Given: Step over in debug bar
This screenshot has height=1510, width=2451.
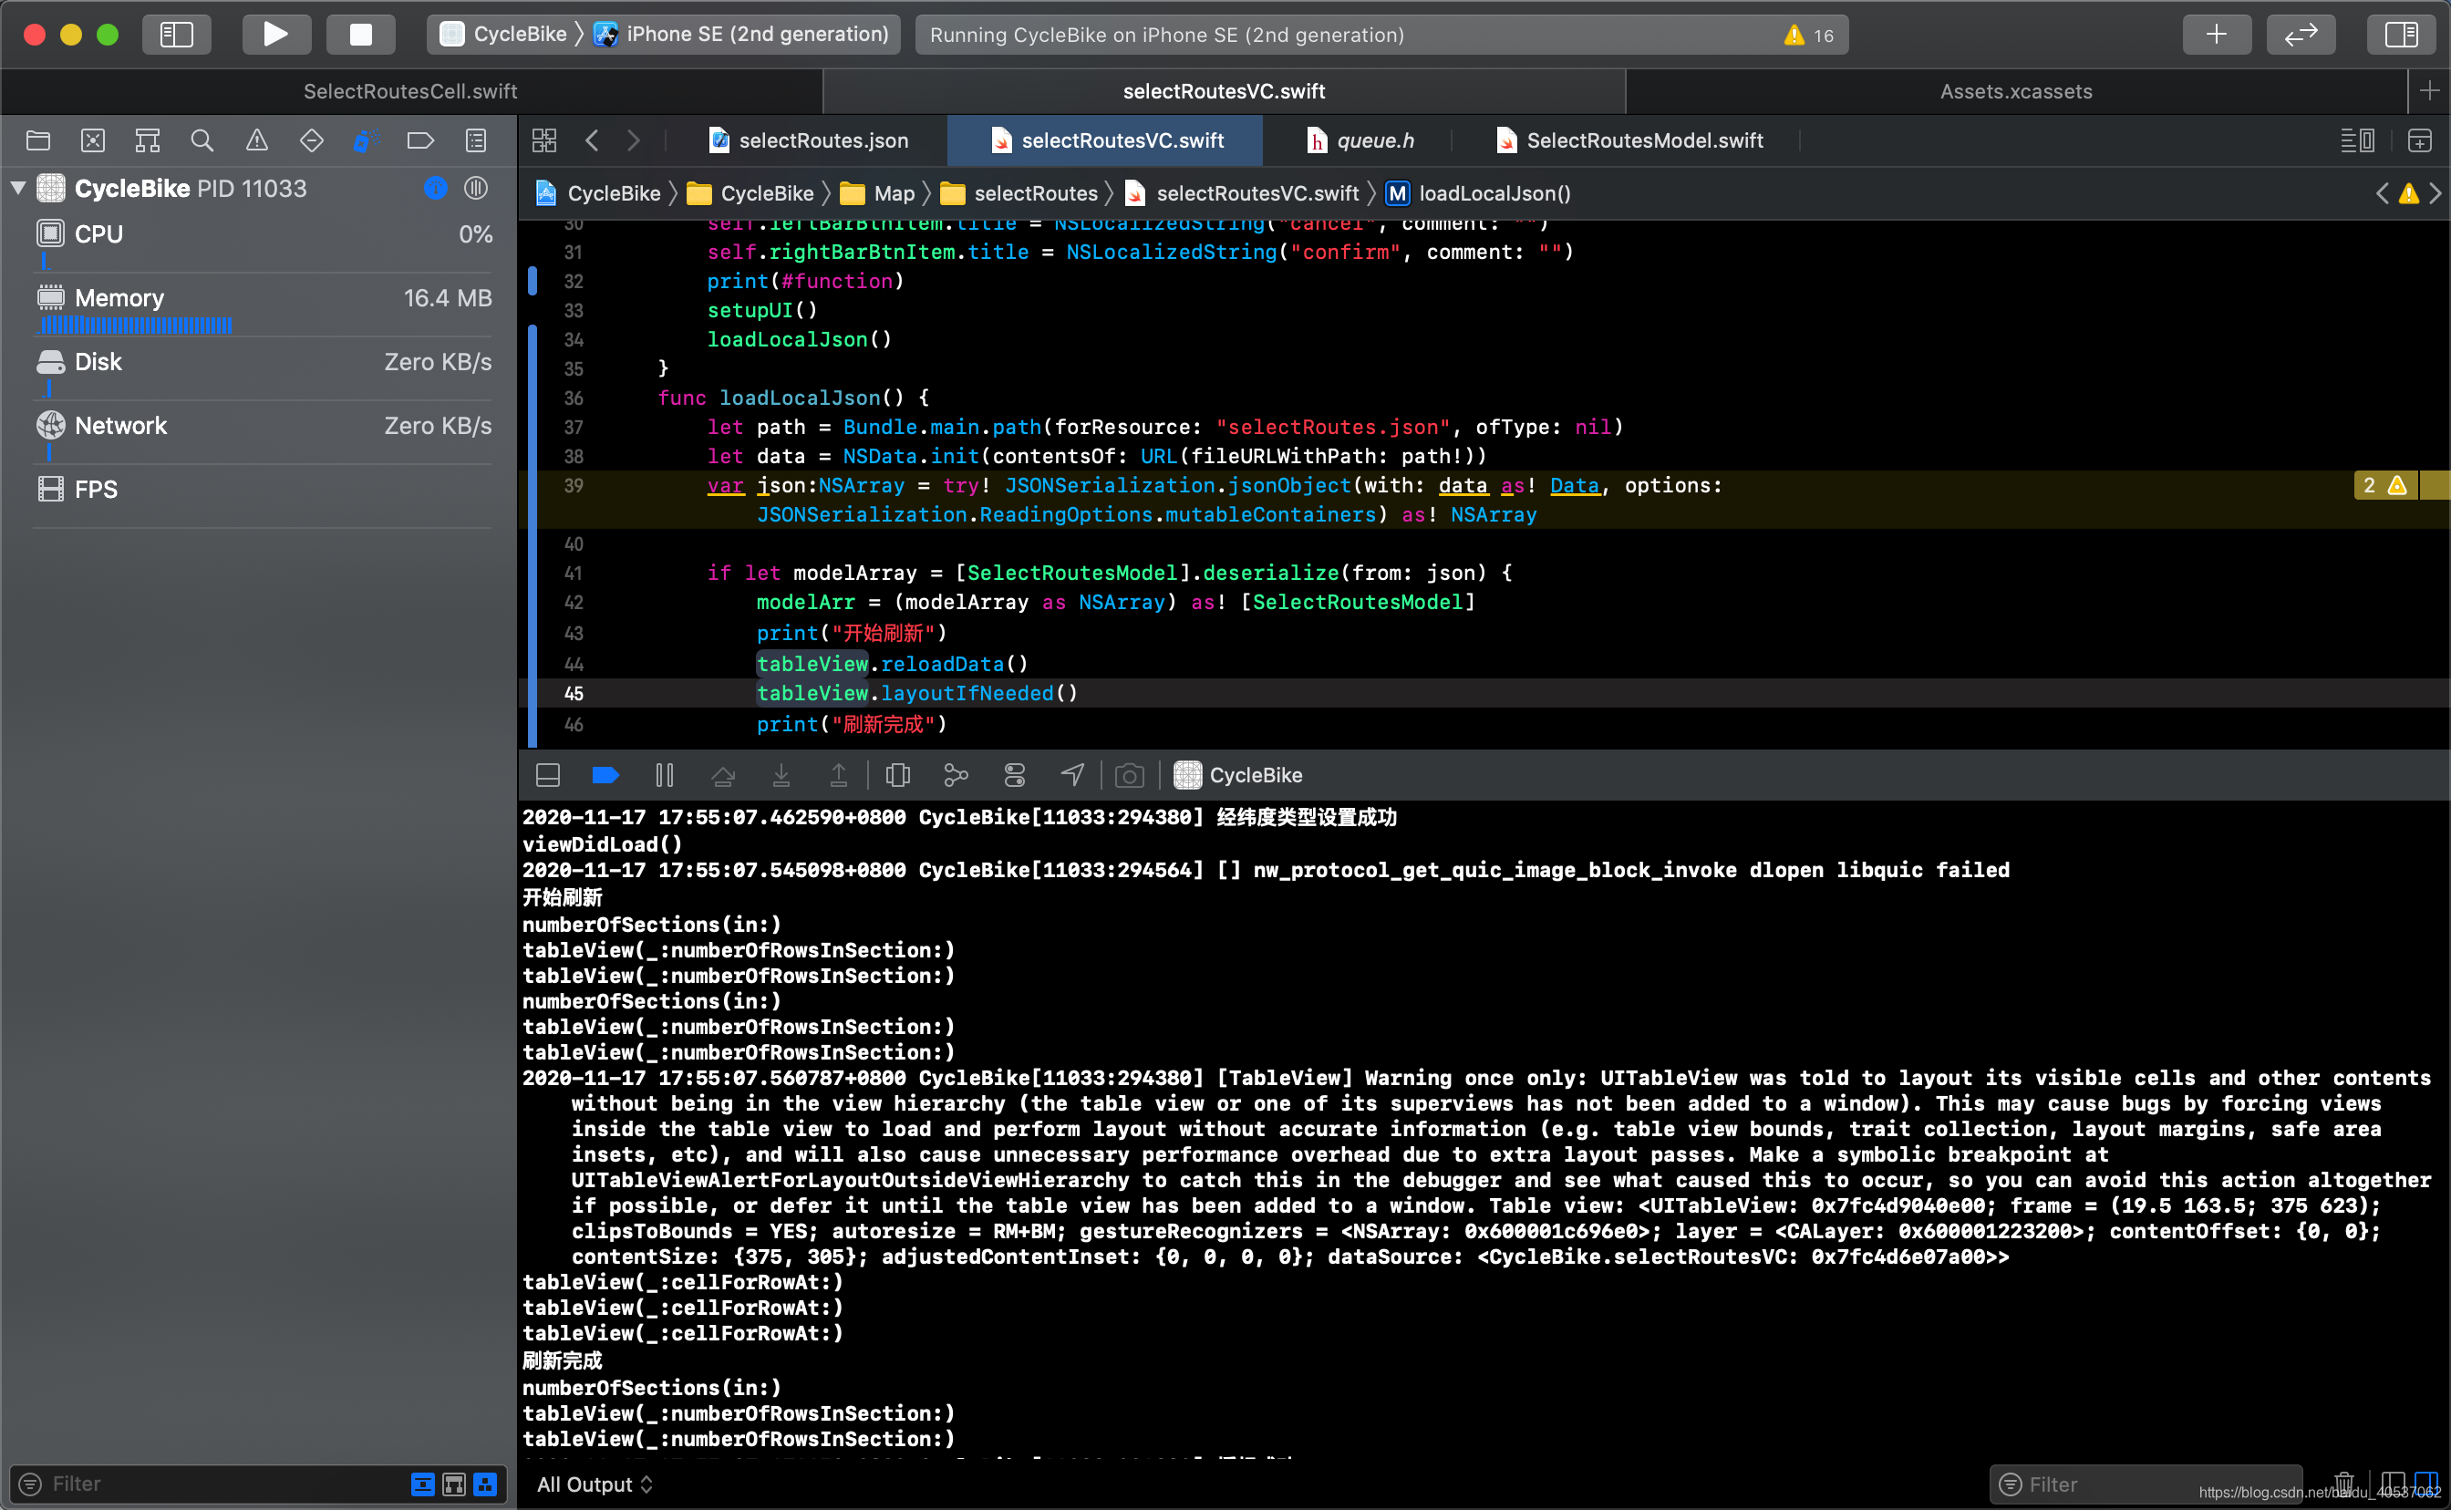Looking at the screenshot, I should click(x=723, y=775).
